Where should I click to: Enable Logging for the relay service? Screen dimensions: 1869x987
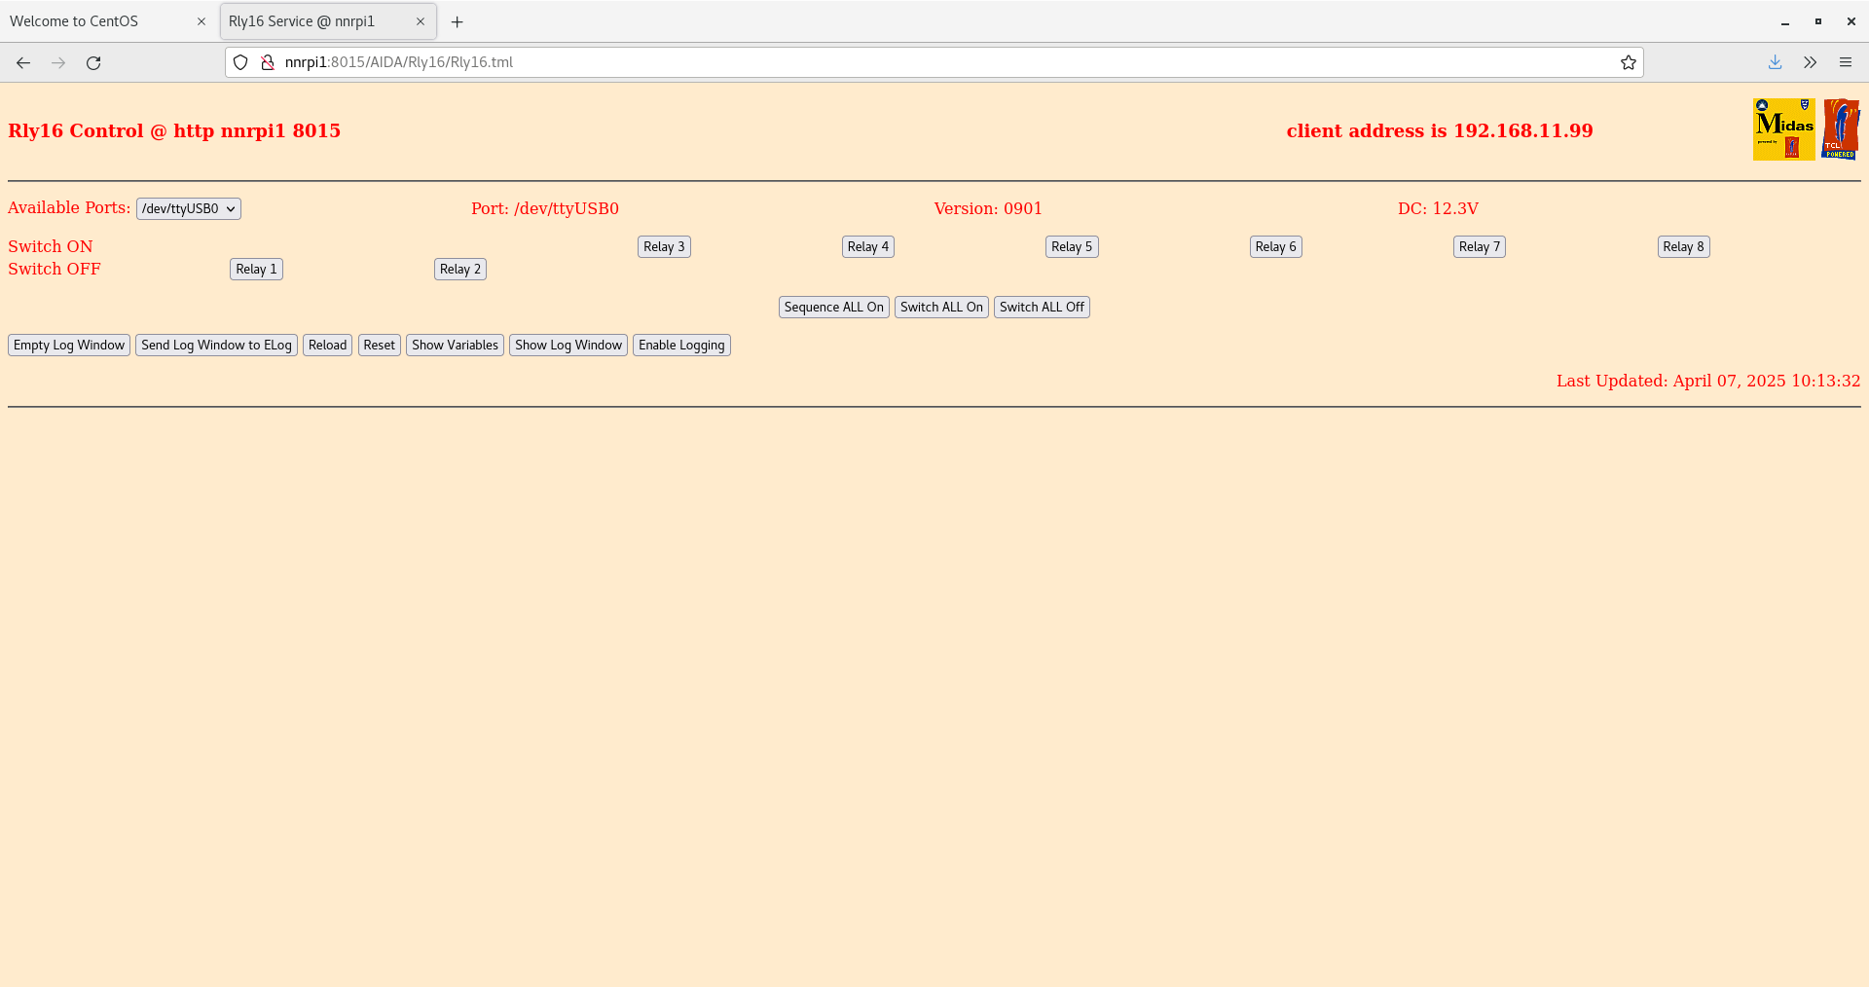point(680,345)
